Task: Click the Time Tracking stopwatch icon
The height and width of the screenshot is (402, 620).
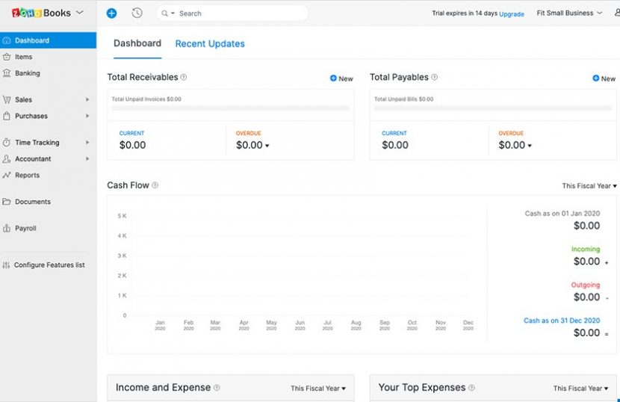Action: pyautogui.click(x=7, y=143)
